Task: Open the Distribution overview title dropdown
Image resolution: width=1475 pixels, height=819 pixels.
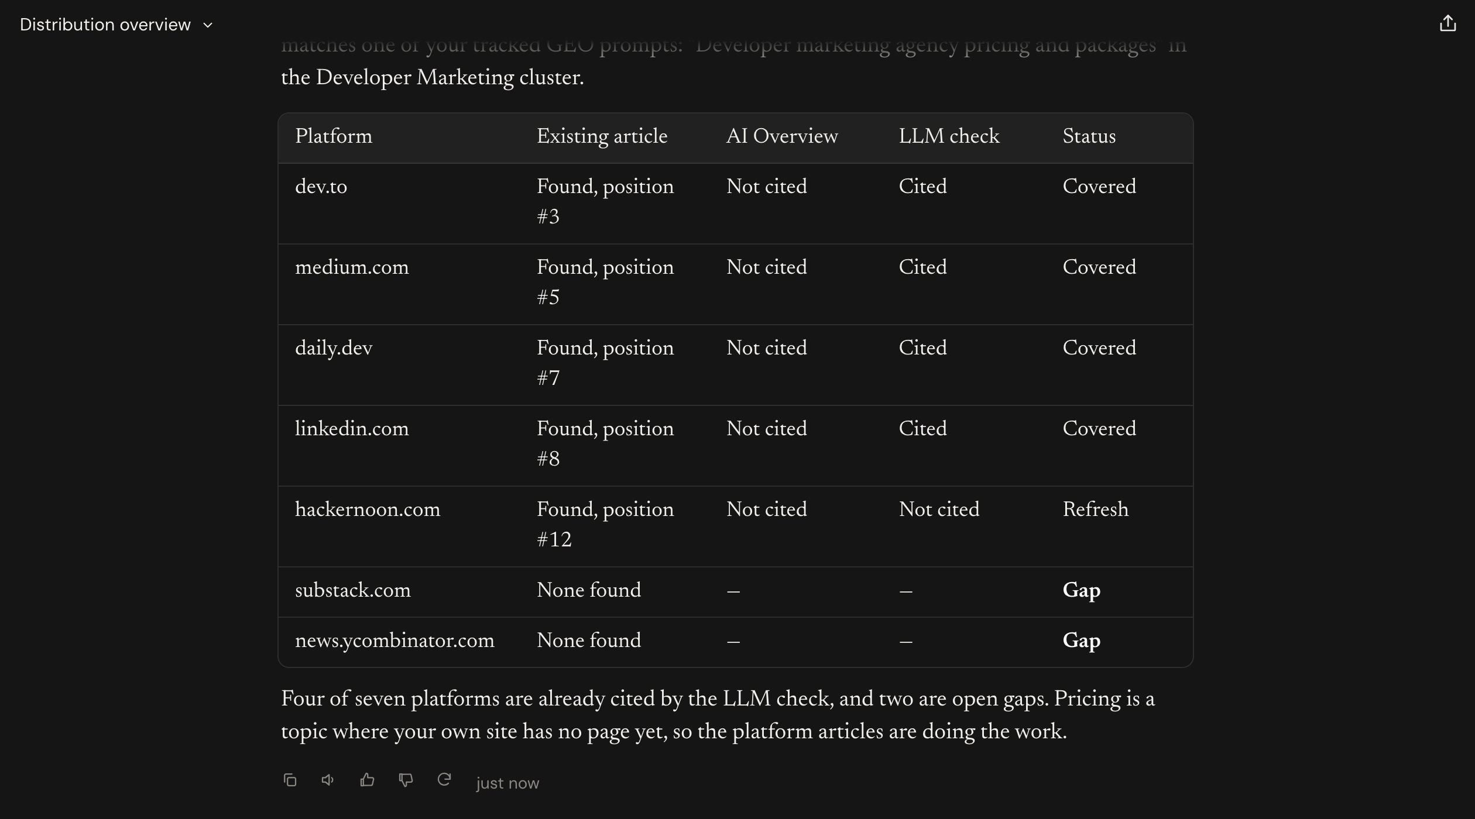Action: 116,25
